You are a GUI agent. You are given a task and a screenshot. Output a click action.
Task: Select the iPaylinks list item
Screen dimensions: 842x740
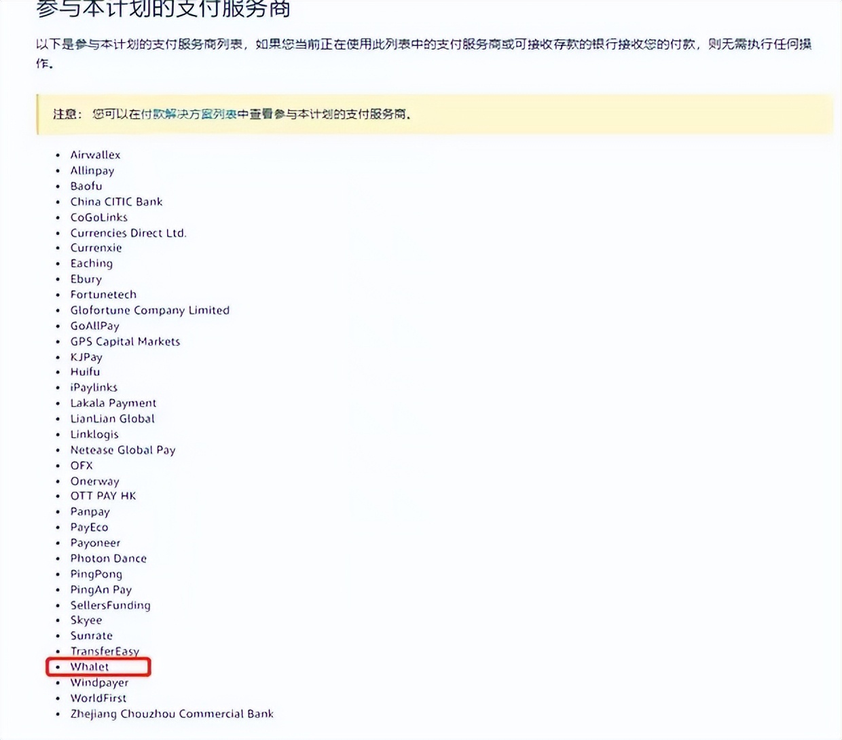[x=94, y=387]
